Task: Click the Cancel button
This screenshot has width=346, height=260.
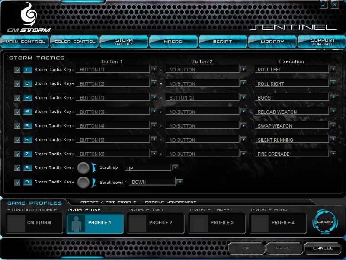Action: point(323,248)
